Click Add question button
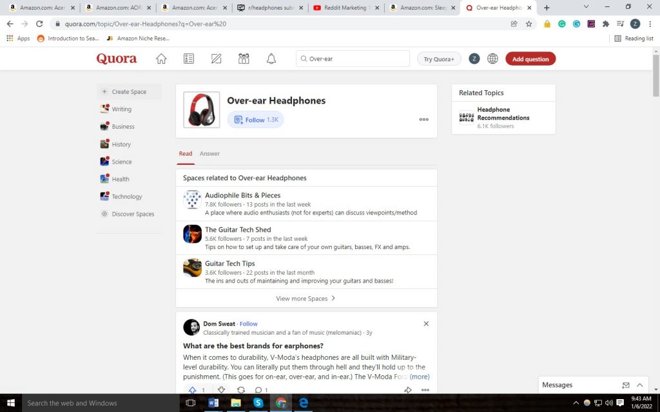The height and width of the screenshot is (412, 660). point(530,59)
